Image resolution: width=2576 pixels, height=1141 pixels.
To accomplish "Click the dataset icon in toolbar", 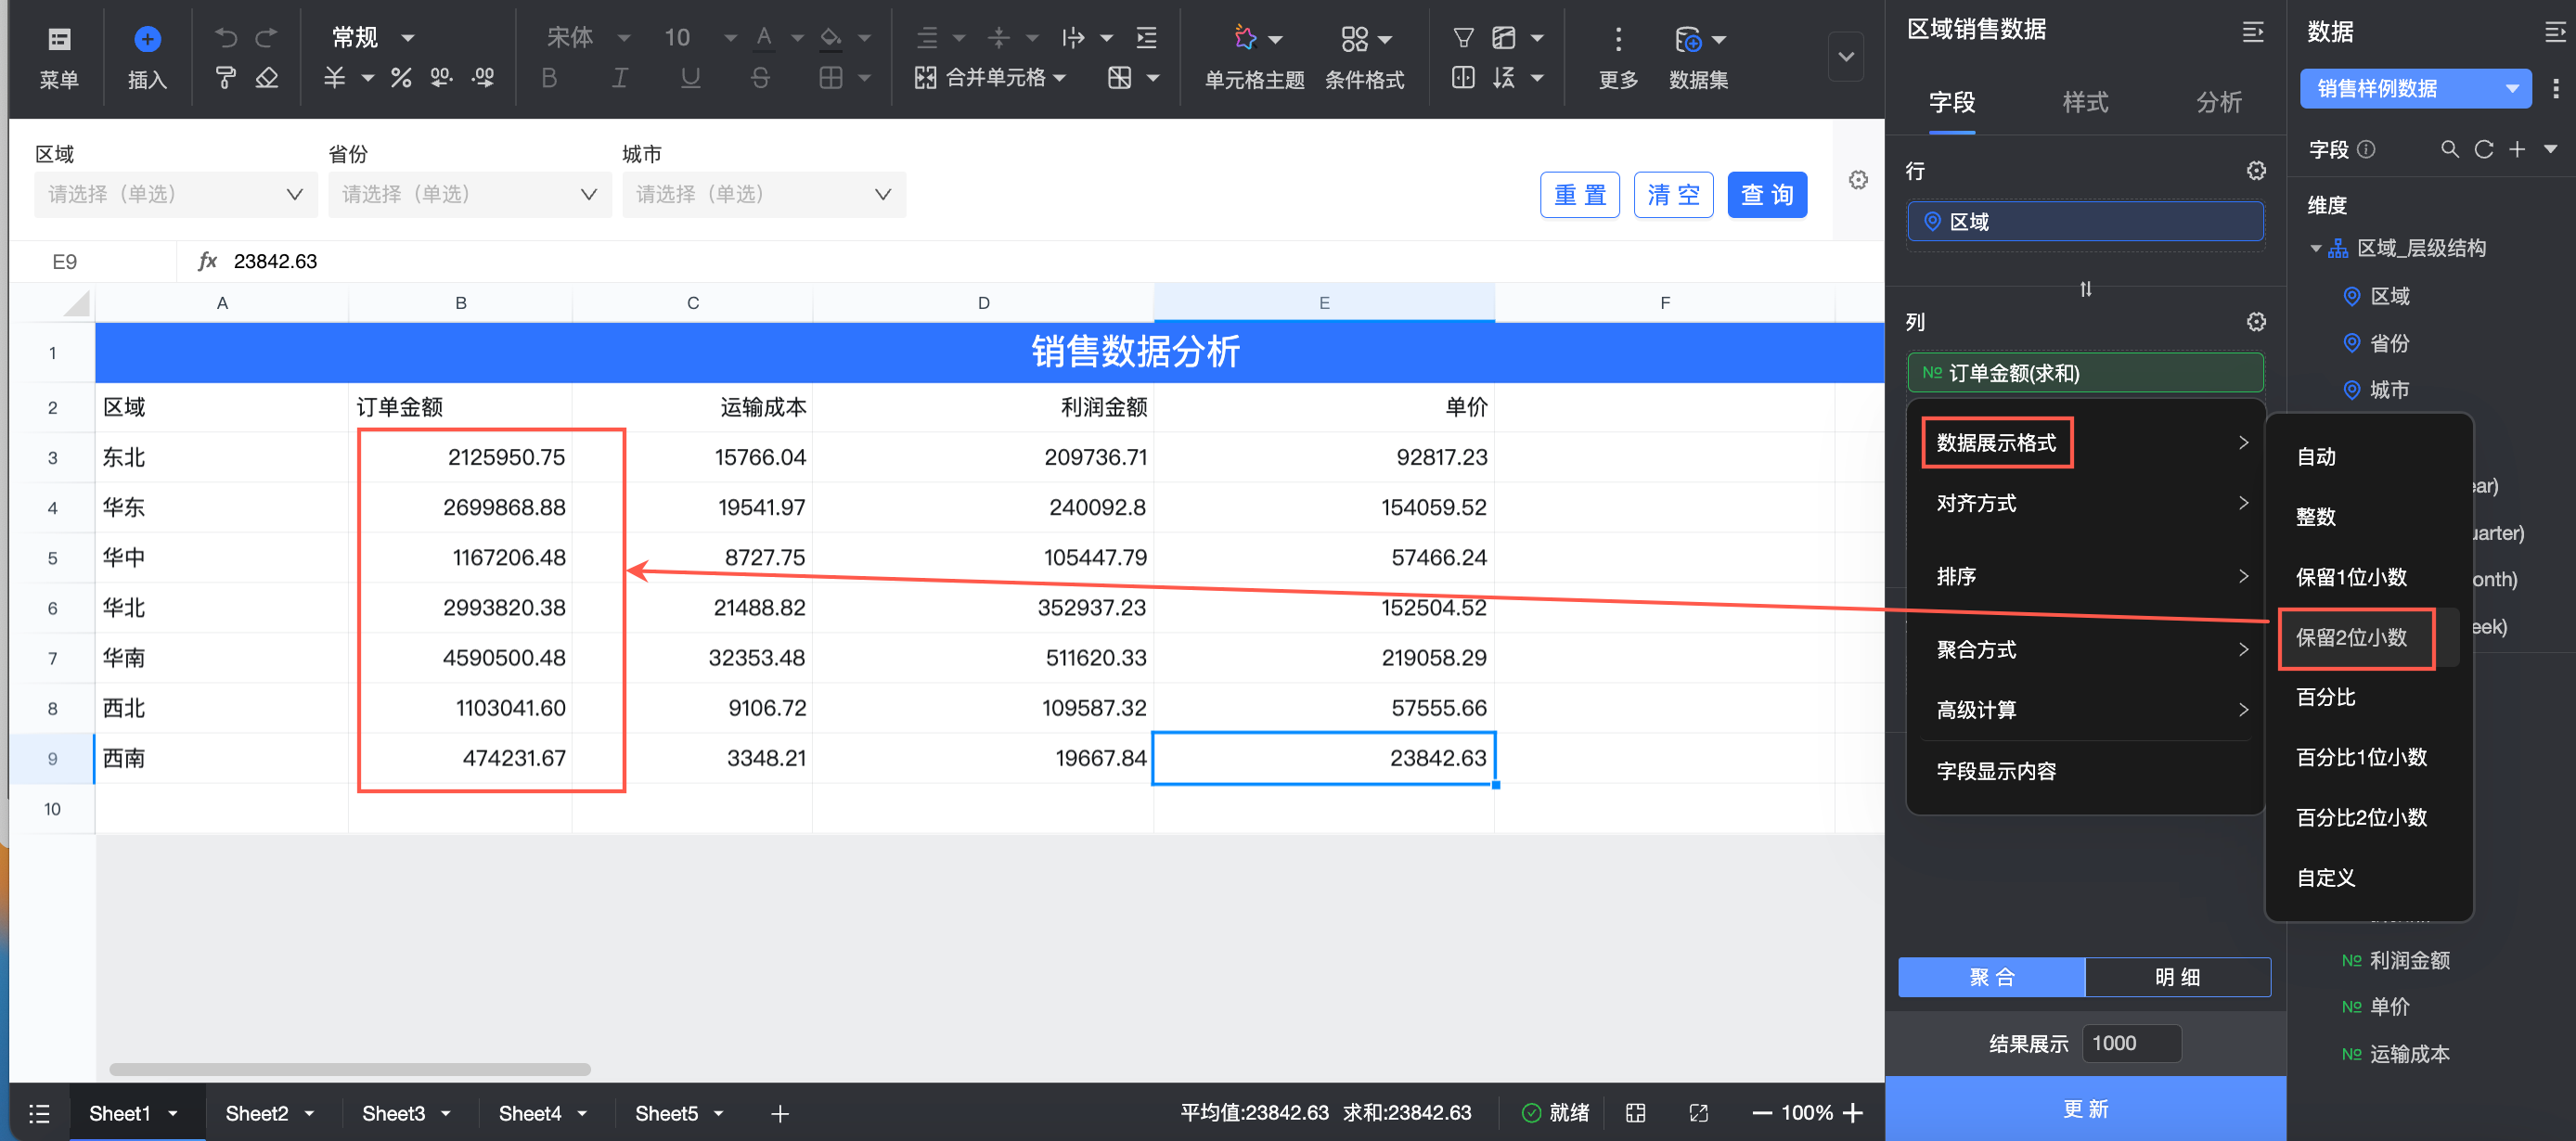I will (1688, 38).
